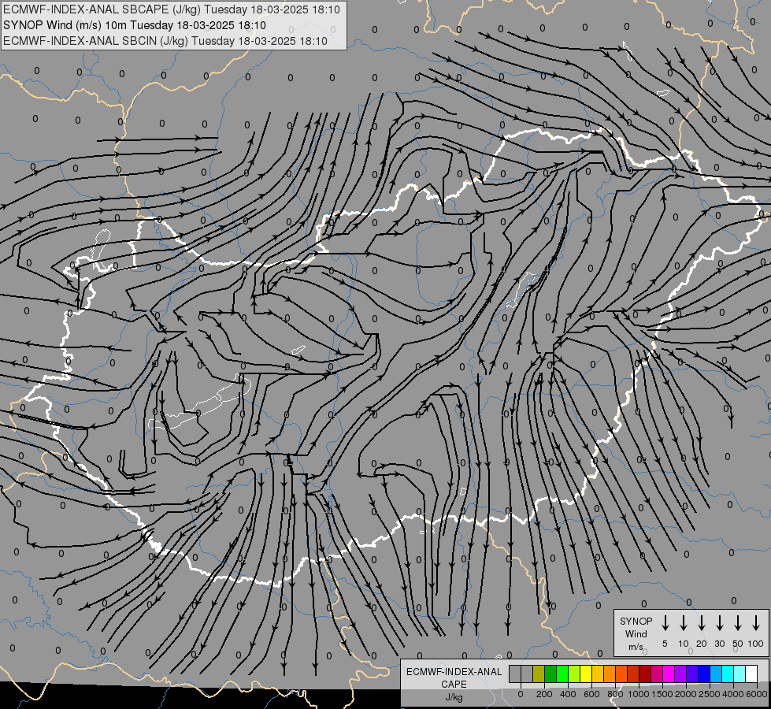771x709 pixels.
Task: Select the dark red swatch right of 1000 tick
Action: tap(645, 674)
